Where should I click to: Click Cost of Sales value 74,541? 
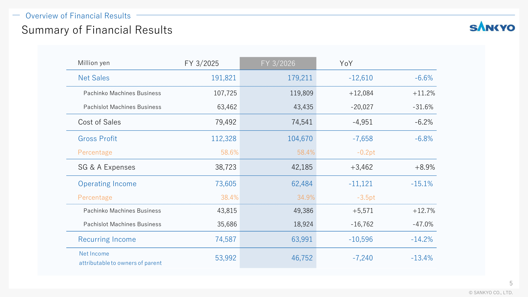pos(302,122)
